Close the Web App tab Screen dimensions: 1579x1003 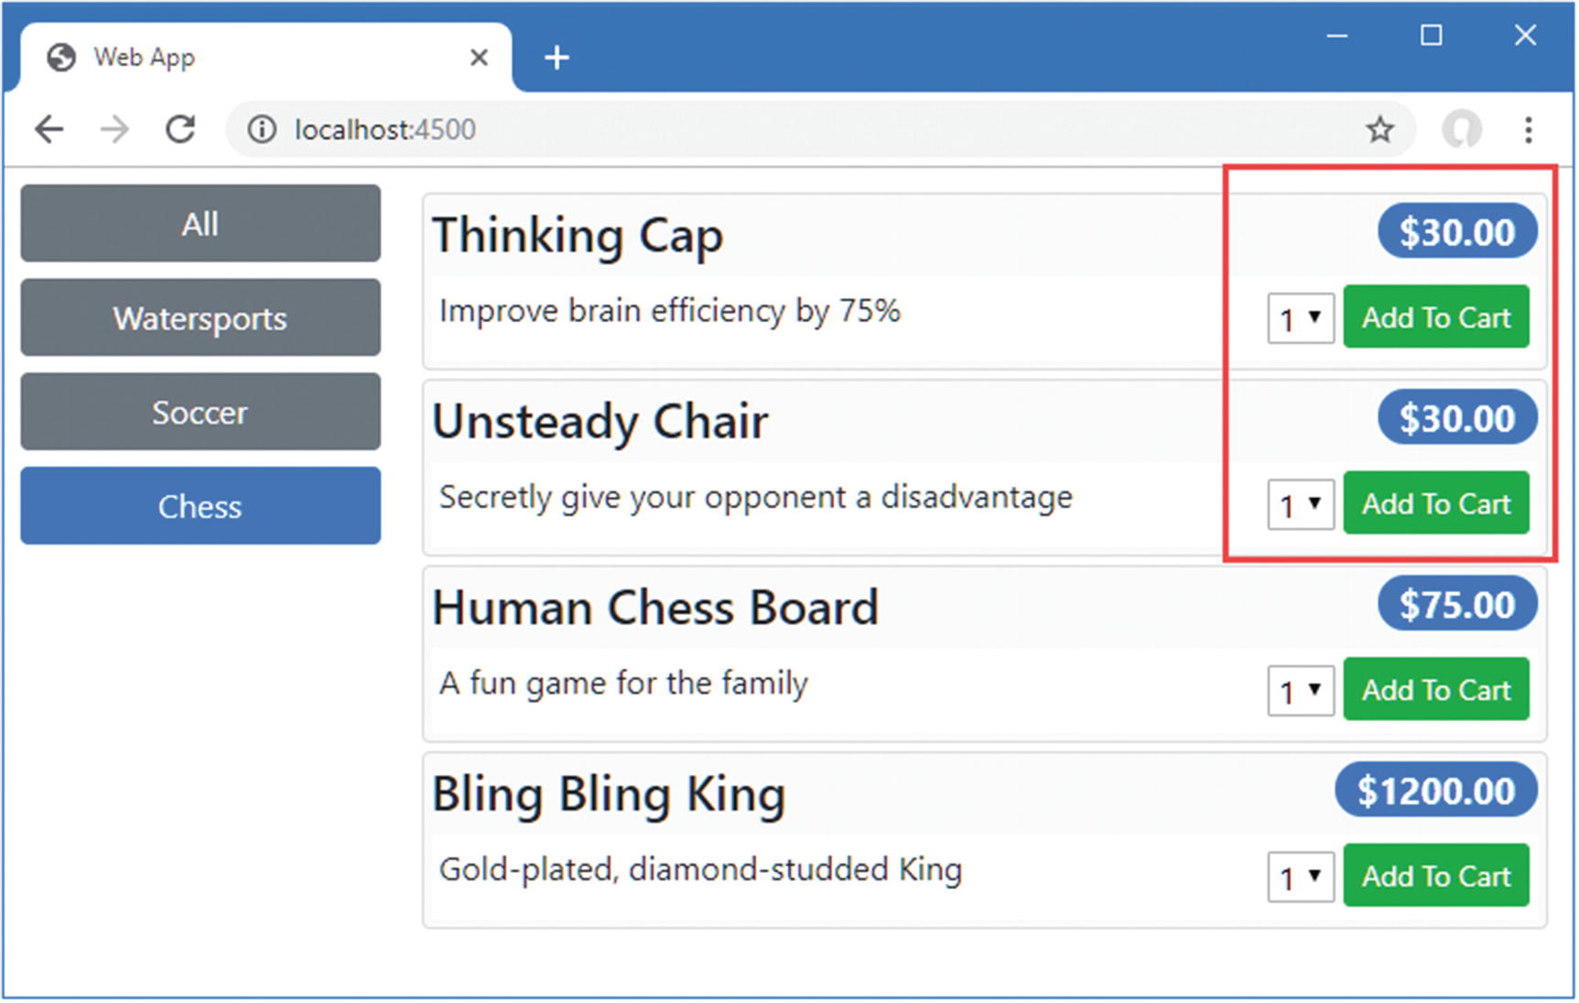point(479,58)
